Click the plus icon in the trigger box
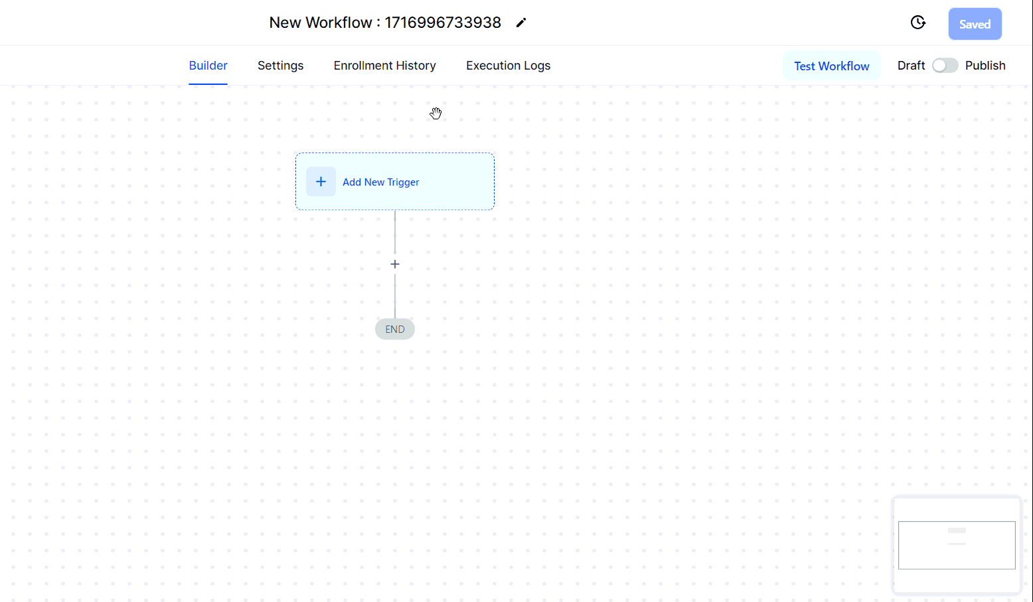Image resolution: width=1033 pixels, height=602 pixels. 321,182
